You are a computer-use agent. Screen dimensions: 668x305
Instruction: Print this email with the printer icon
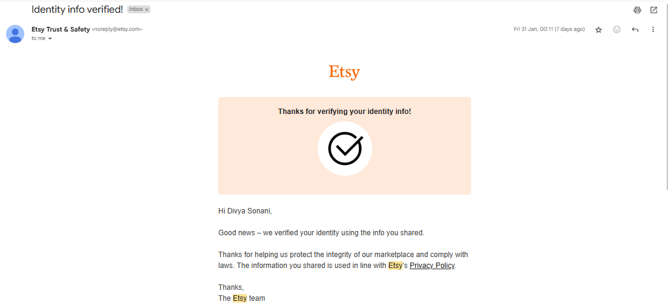(x=637, y=10)
